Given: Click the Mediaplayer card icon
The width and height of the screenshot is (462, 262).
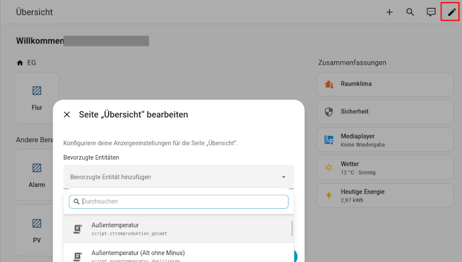Looking at the screenshot, I should [329, 139].
